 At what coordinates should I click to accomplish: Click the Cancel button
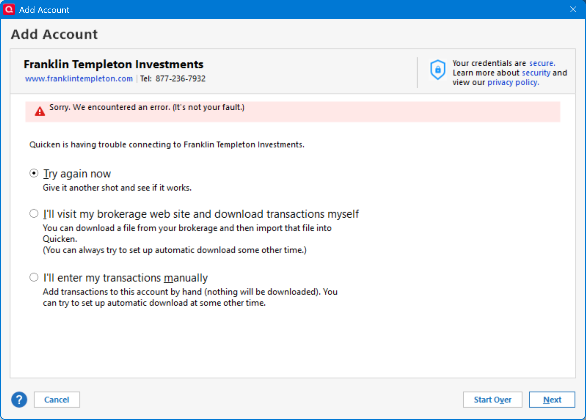pos(57,399)
